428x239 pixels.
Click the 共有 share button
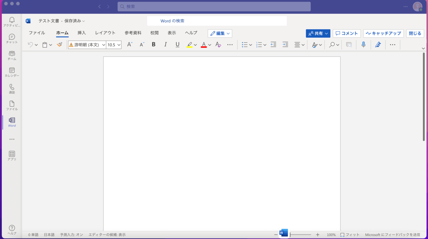[x=318, y=33]
